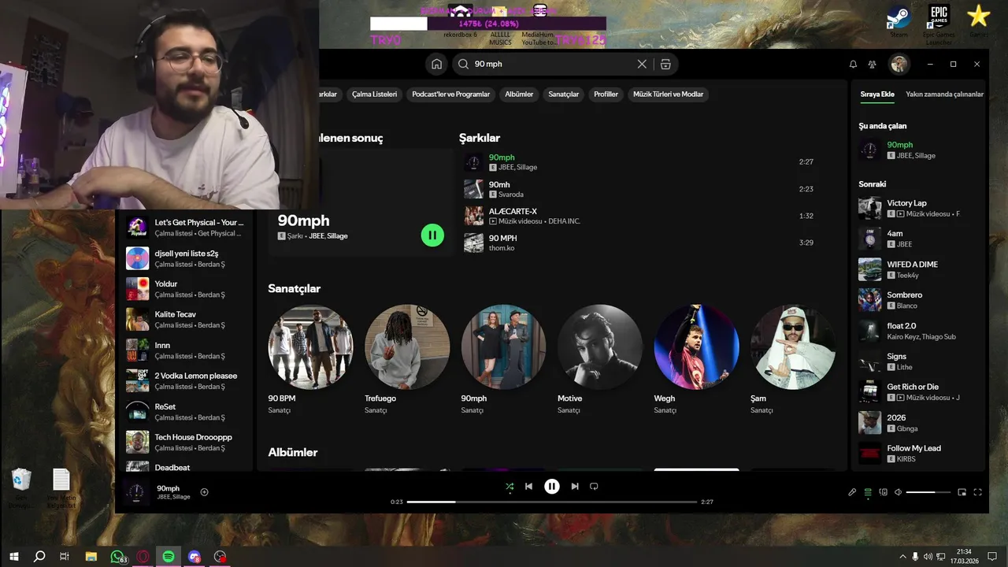The width and height of the screenshot is (1008, 567).
Task: Clear the search field with the X icon
Action: pos(642,64)
